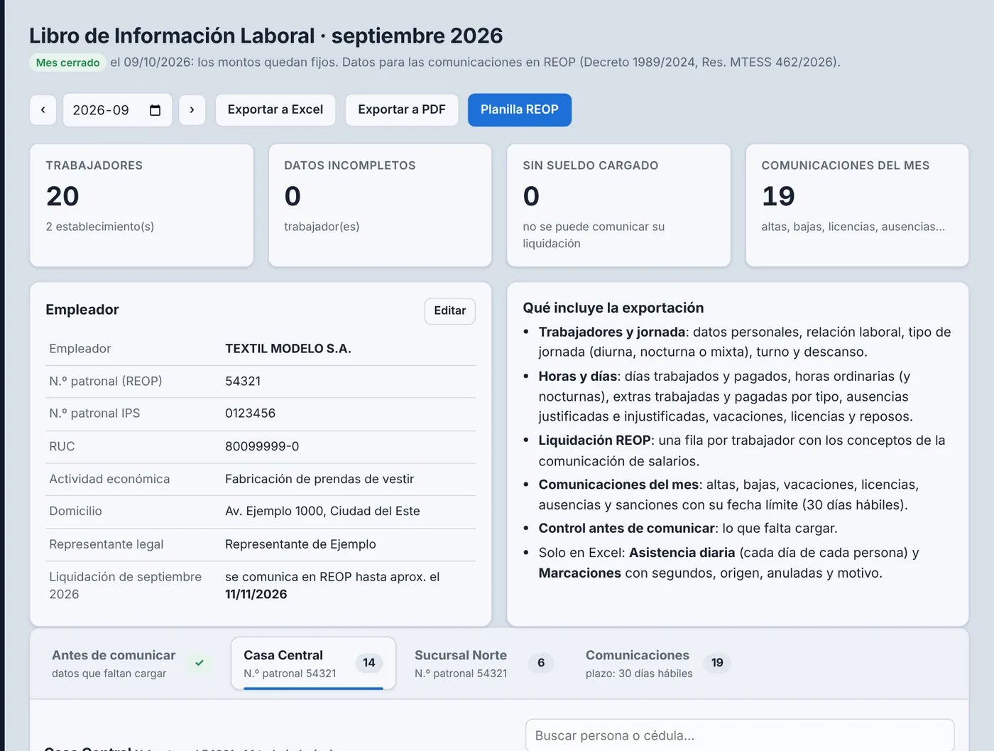This screenshot has width=994, height=751.
Task: Click RUC value 80099999-0
Action: click(262, 447)
